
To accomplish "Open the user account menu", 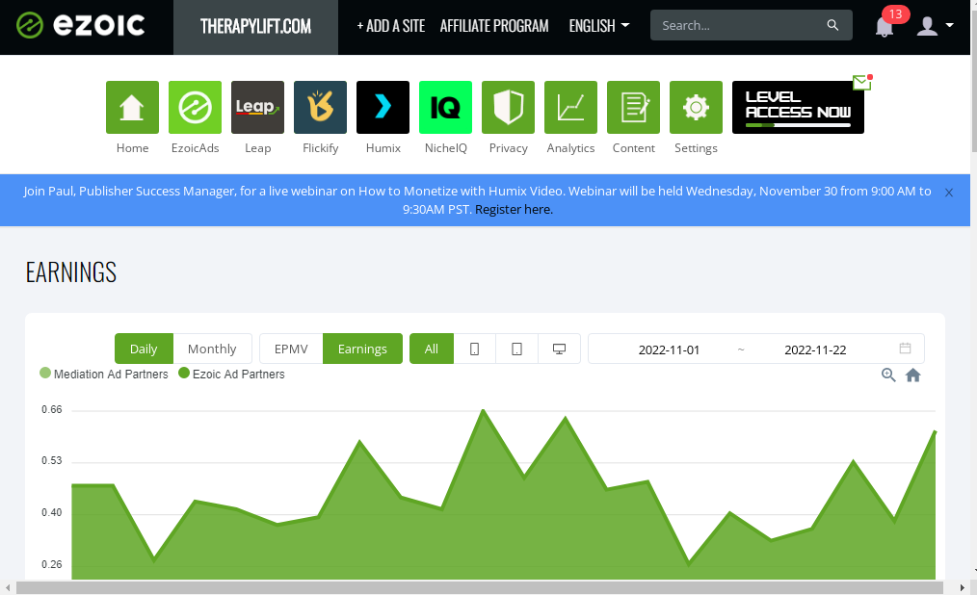I will 935,26.
